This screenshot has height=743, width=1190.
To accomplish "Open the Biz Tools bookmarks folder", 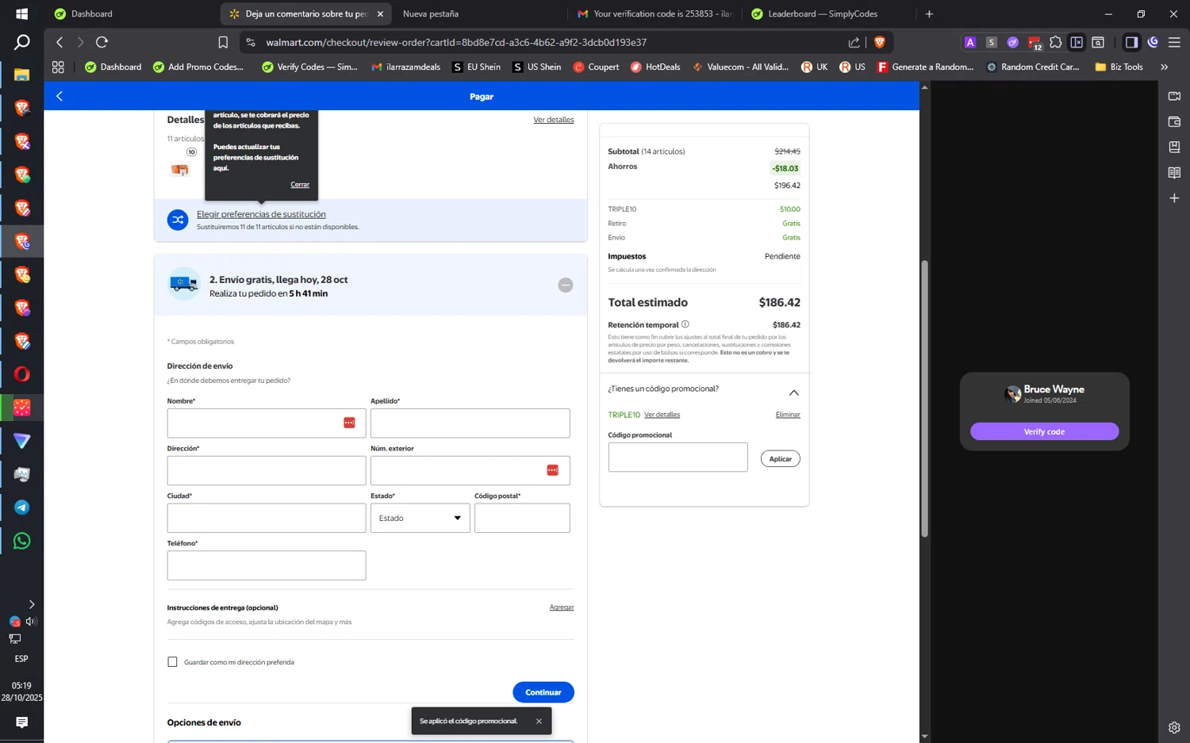I will pos(1119,67).
